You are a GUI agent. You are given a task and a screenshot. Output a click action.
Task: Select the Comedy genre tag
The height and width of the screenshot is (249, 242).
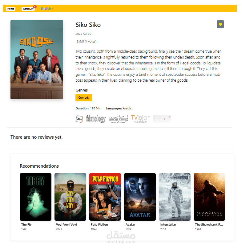click(84, 98)
